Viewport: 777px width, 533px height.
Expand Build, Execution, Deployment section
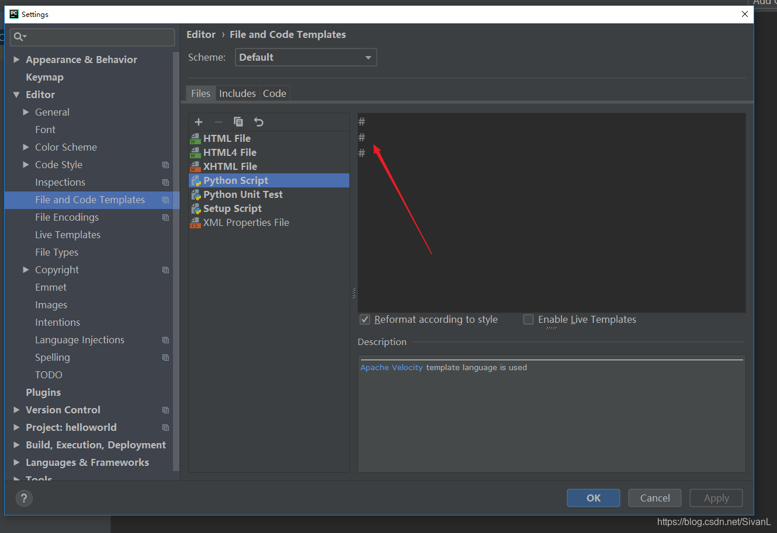(16, 445)
